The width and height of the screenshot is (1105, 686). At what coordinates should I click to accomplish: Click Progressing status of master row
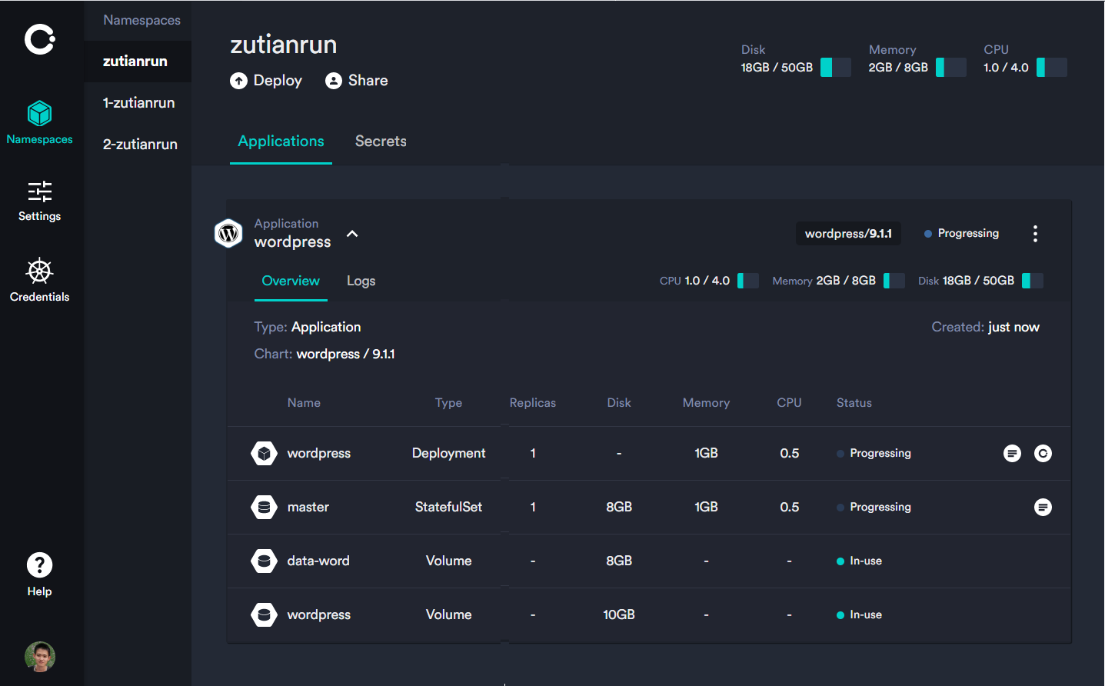(x=874, y=508)
